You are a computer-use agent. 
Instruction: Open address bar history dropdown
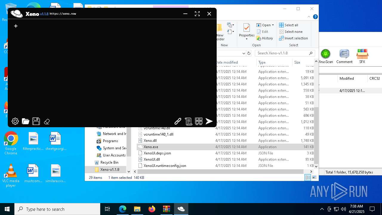pyautogui.click(x=244, y=53)
